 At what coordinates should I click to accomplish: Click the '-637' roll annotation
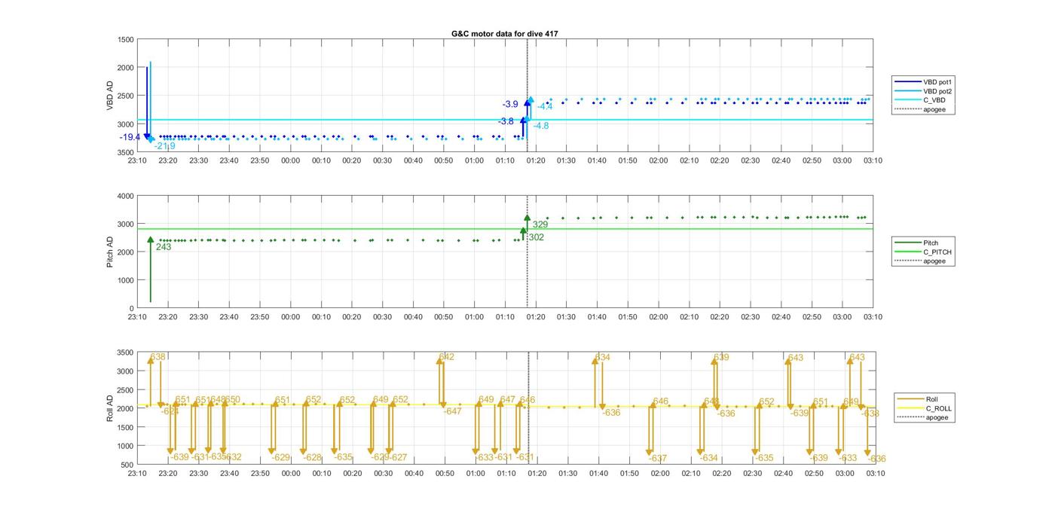[658, 459]
